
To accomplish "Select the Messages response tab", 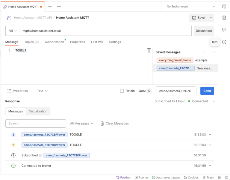I will [x=16, y=111].
